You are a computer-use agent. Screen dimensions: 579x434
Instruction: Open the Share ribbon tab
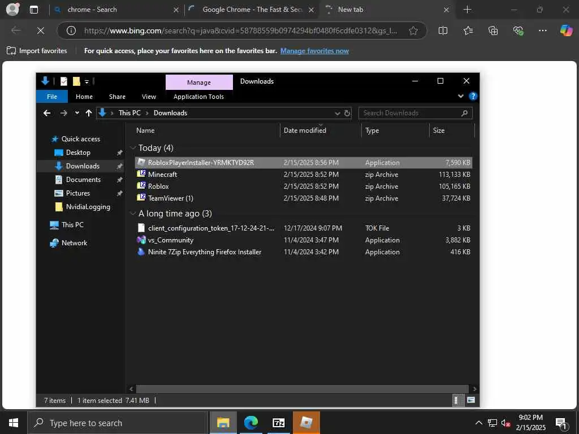[x=117, y=97]
